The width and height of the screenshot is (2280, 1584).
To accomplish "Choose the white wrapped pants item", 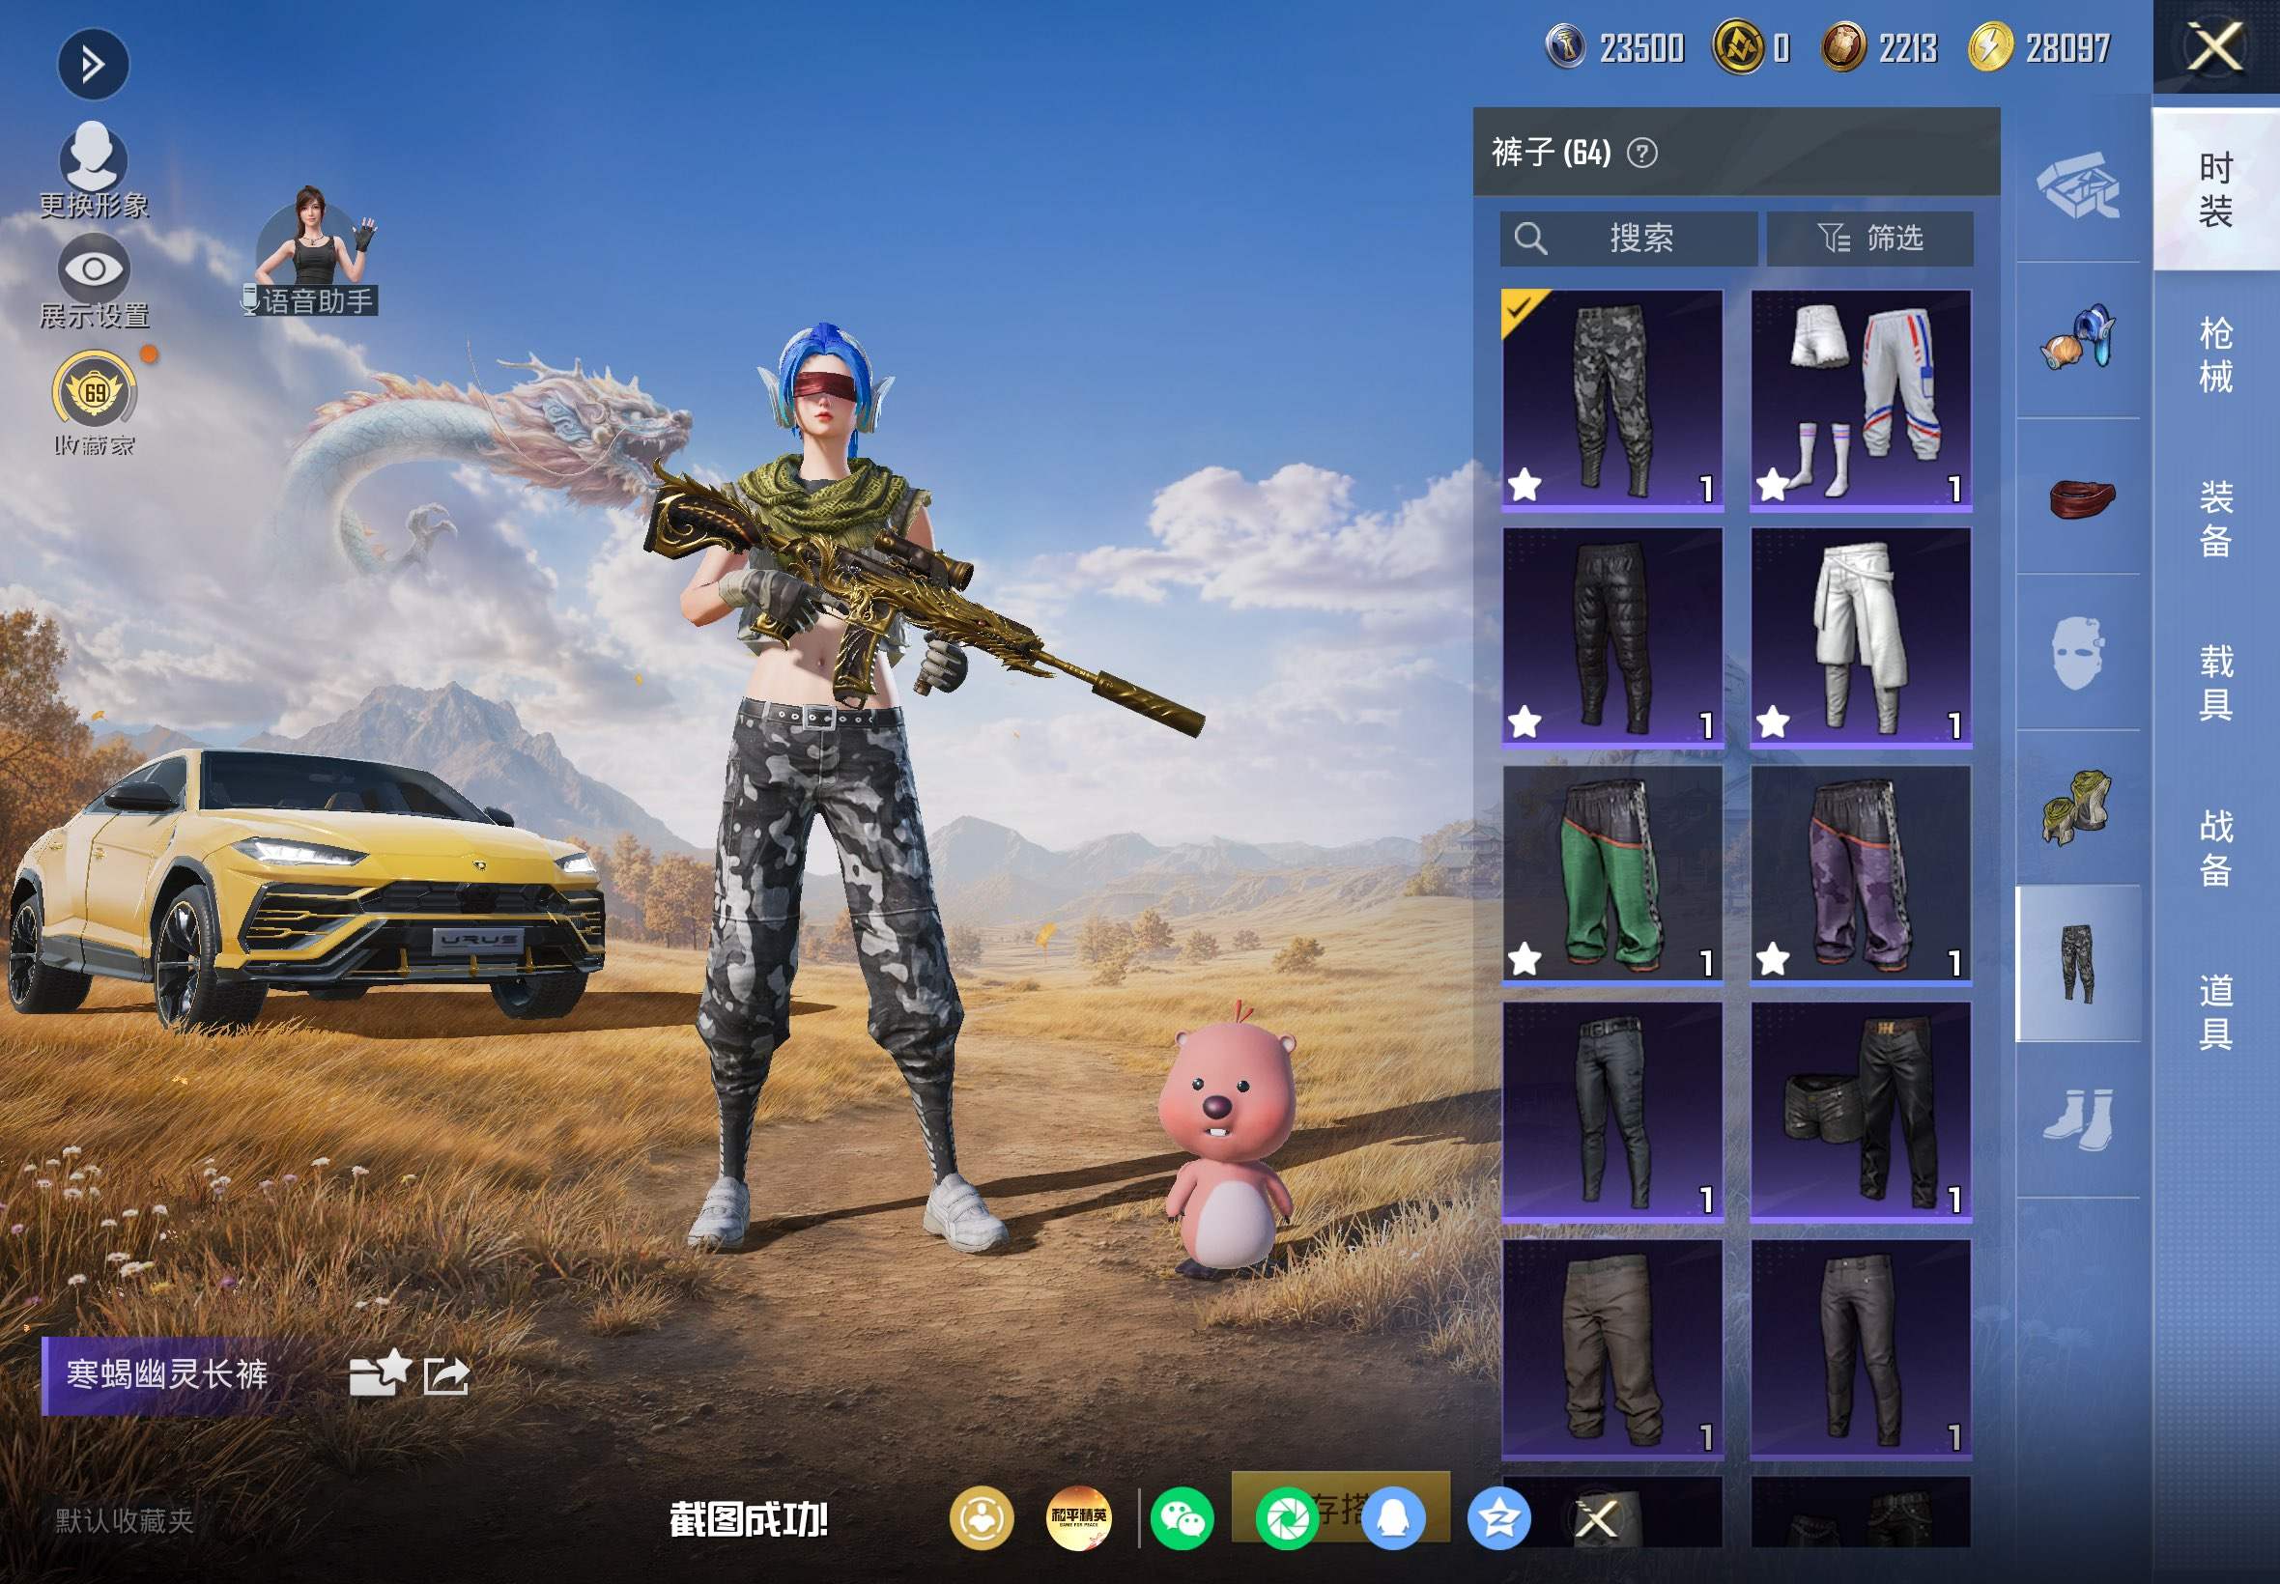I will point(1860,637).
